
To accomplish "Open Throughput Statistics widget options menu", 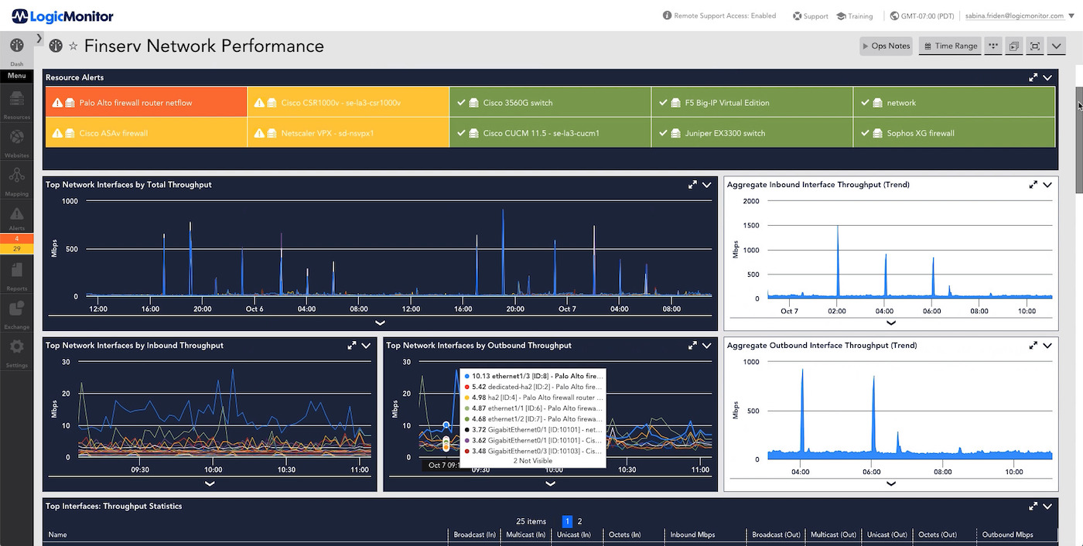I will pos(1047,507).
